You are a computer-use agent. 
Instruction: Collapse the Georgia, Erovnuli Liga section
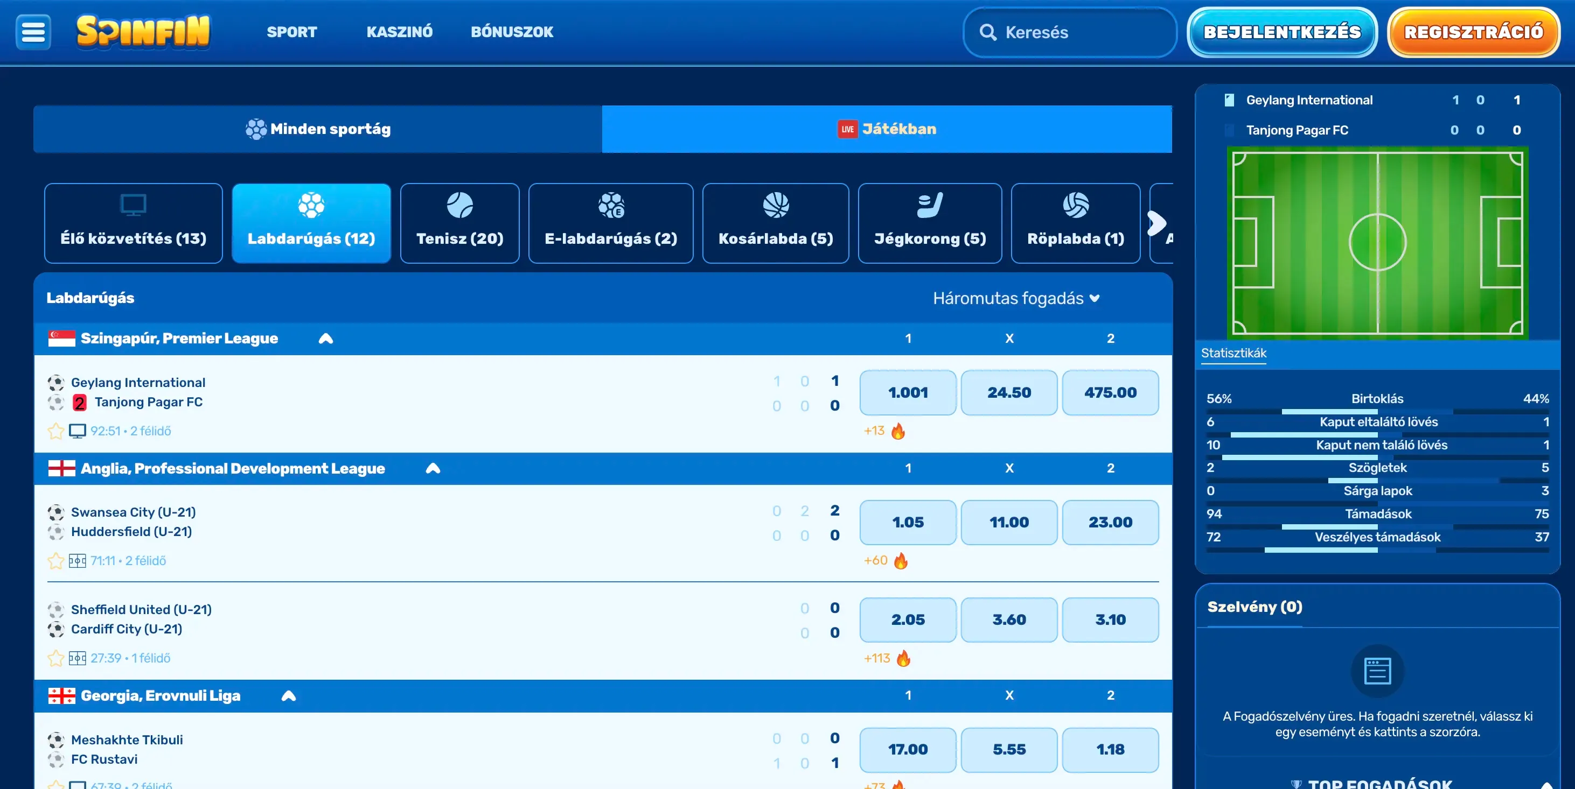coord(289,695)
